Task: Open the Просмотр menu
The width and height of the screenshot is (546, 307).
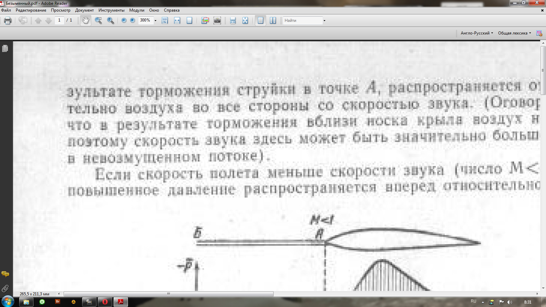Action: tap(61, 10)
